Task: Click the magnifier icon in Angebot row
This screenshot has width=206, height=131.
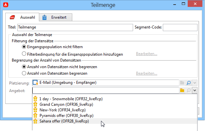Action: [189, 90]
